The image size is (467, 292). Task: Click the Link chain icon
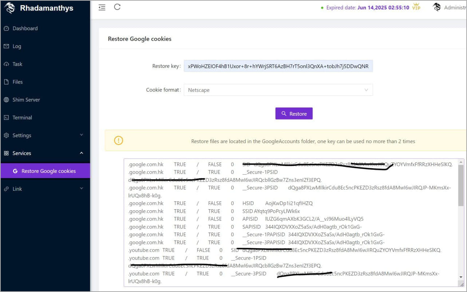tap(6, 189)
